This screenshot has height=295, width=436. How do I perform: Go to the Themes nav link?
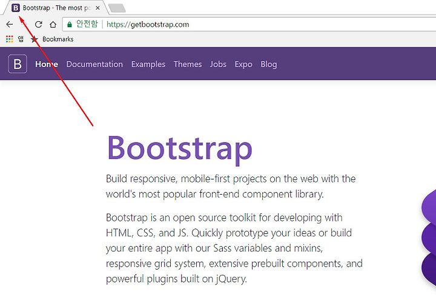[188, 64]
